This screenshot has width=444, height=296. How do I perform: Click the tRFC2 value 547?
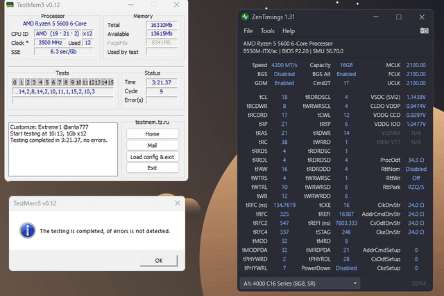coord(284,223)
